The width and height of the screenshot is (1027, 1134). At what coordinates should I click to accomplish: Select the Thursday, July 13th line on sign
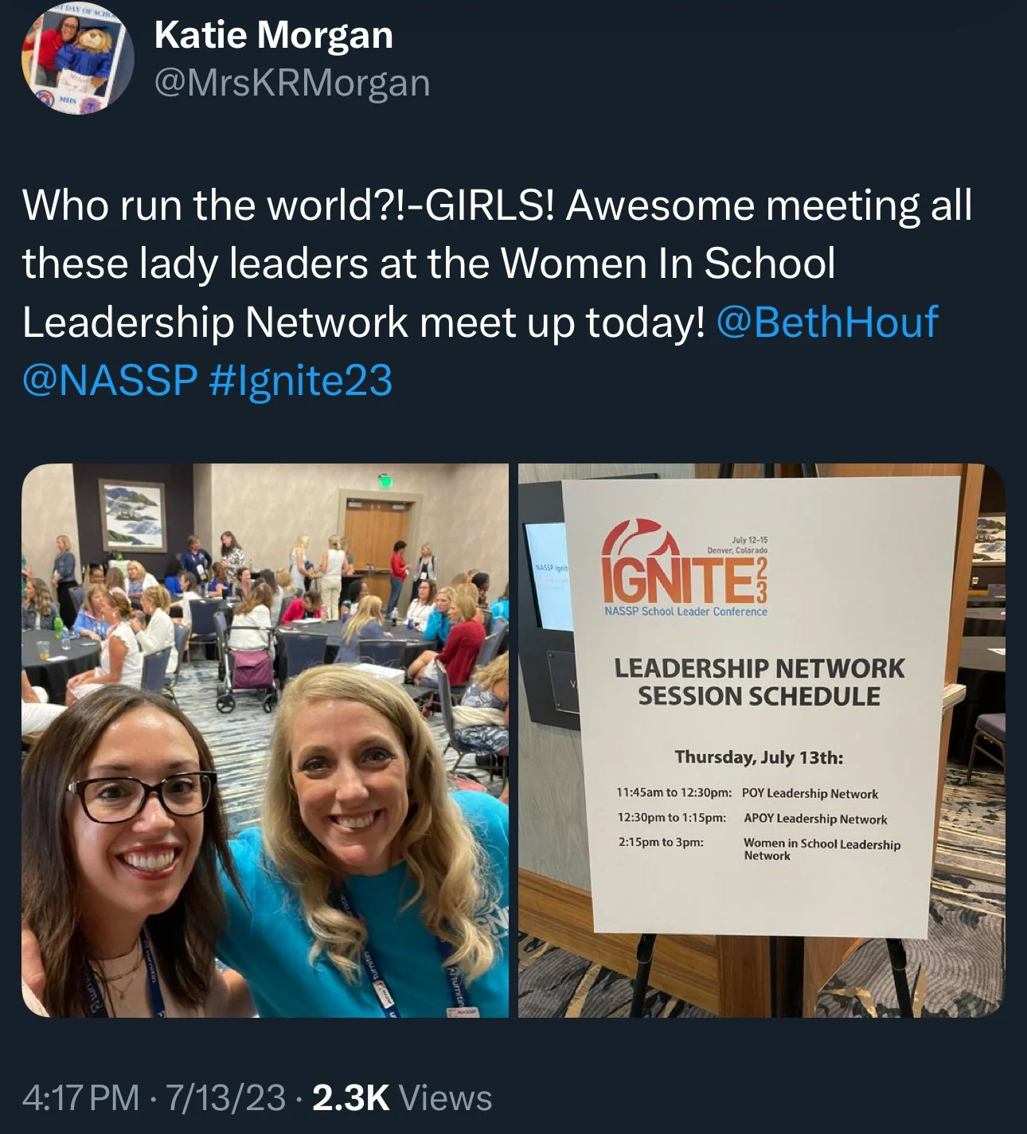tap(759, 757)
